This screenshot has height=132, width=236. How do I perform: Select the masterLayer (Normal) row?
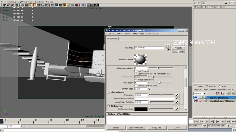click(214, 101)
